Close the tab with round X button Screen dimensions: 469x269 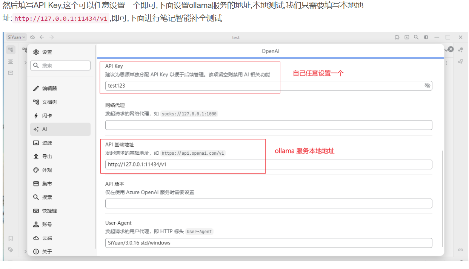(x=451, y=49)
